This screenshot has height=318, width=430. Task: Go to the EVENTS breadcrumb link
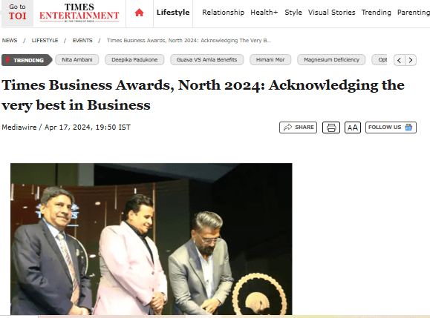point(82,41)
